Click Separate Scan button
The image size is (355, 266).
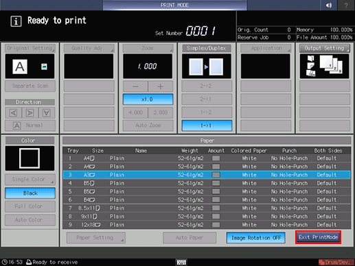click(x=30, y=86)
